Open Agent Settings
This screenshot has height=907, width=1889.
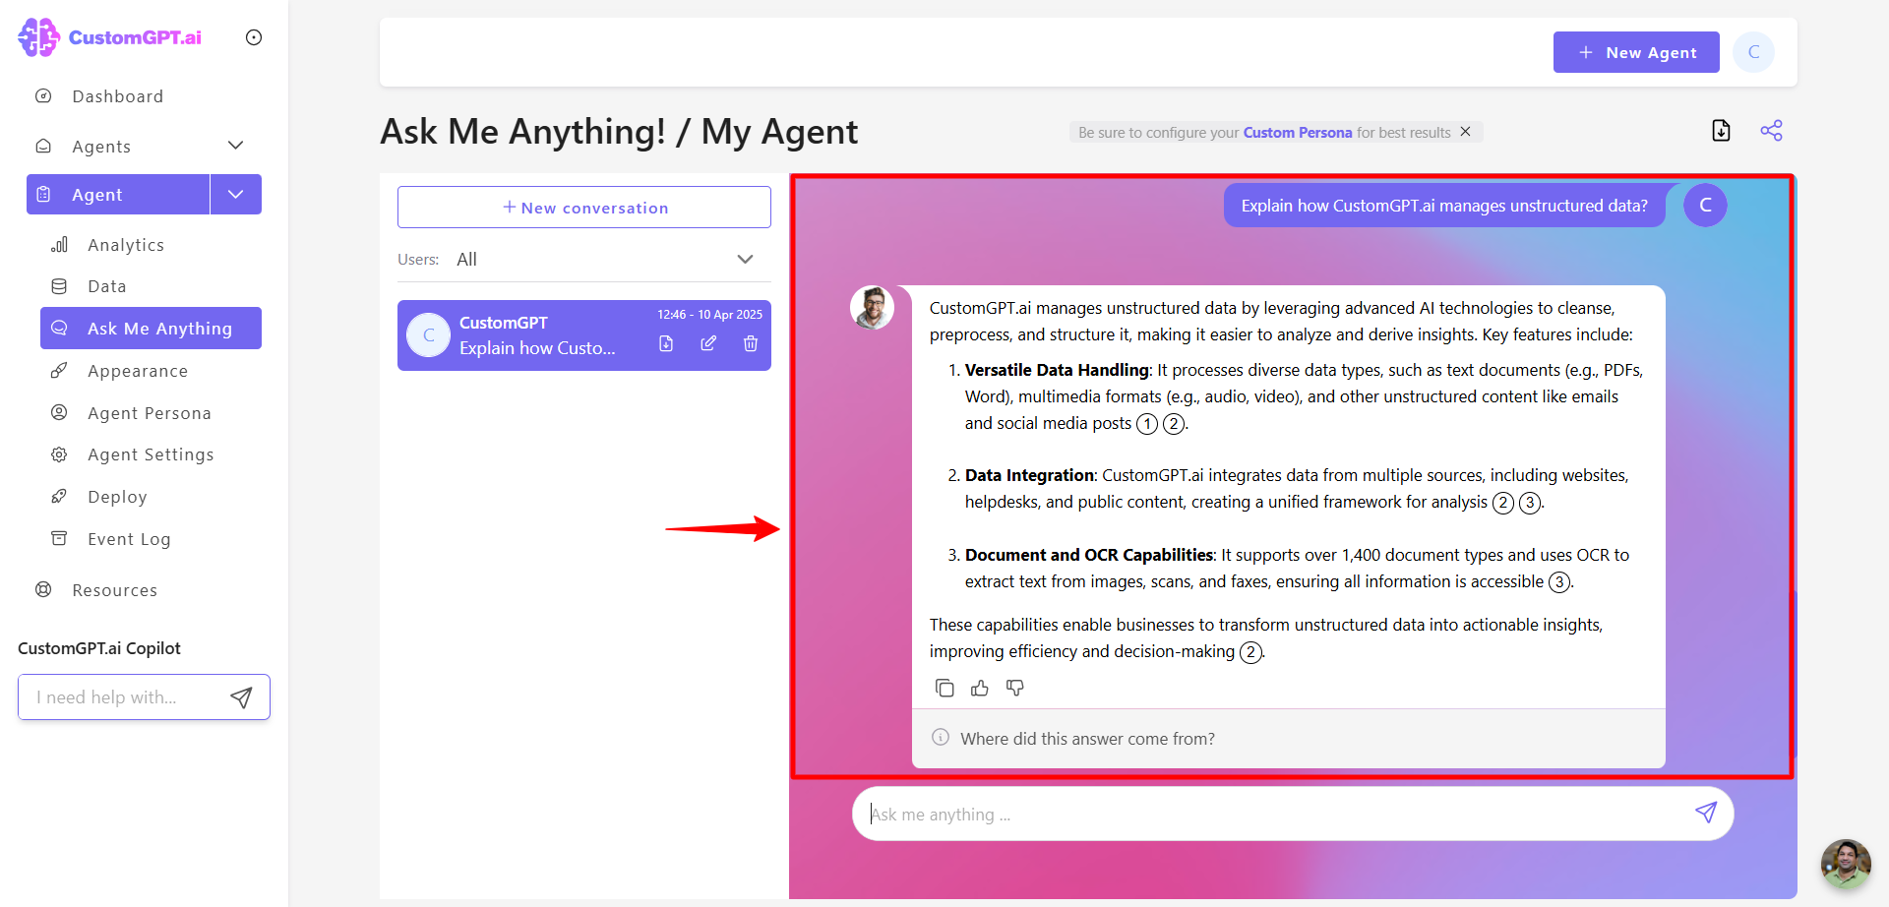tap(150, 454)
